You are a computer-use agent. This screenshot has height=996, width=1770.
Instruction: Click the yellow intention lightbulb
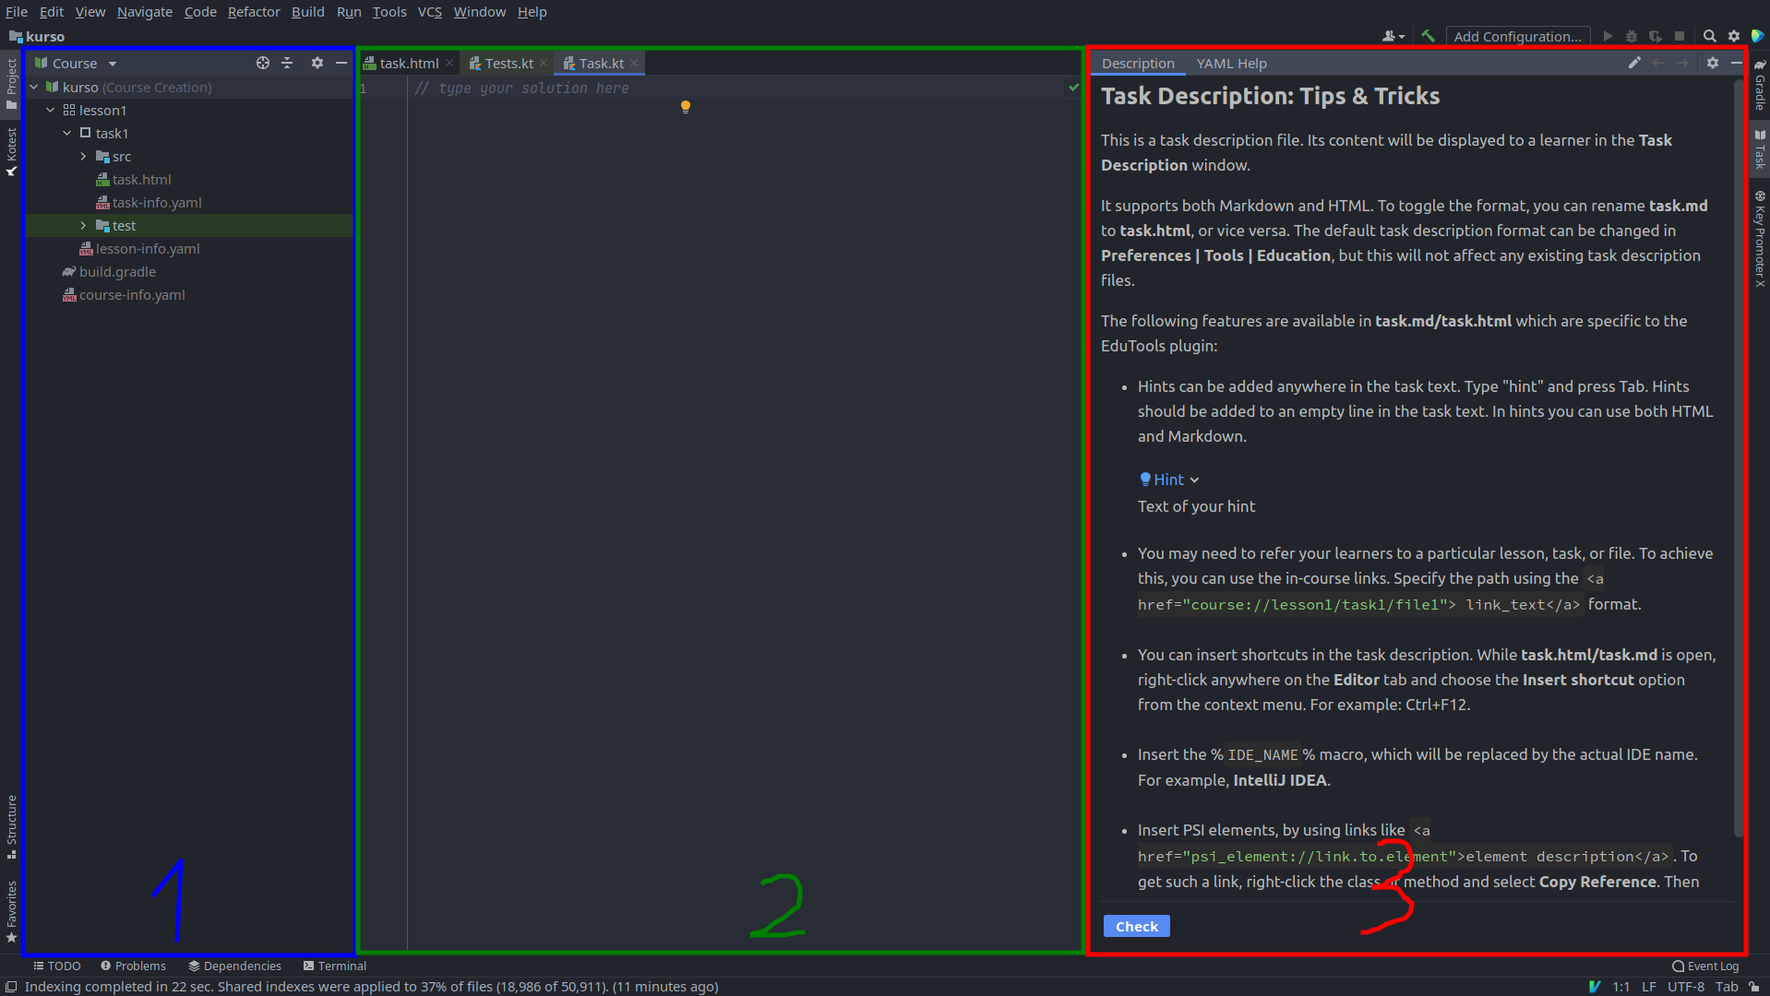(x=685, y=107)
